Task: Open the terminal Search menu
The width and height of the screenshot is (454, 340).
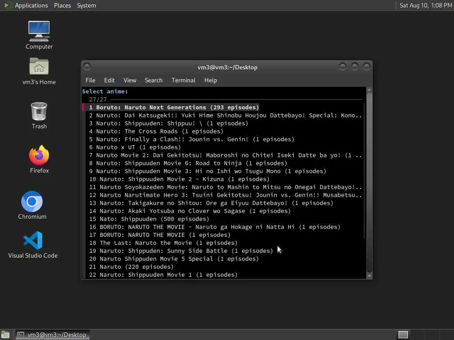Action: pyautogui.click(x=153, y=81)
